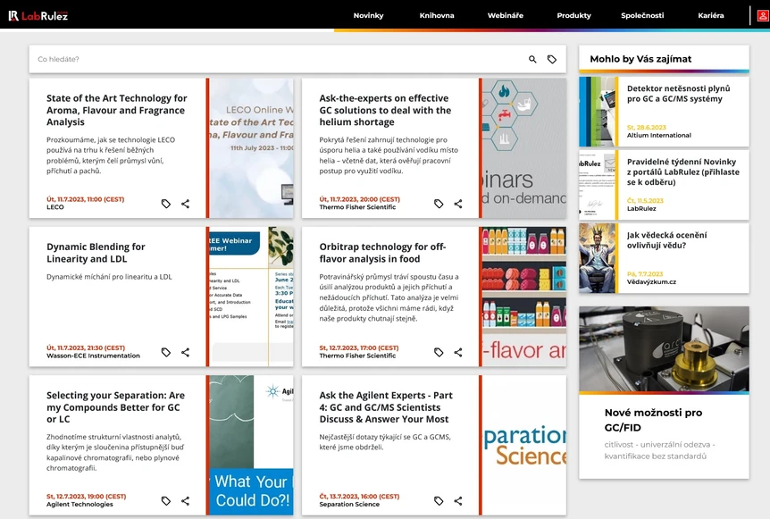
Task: Open 'Ask the Agilent Experts - Part 4' title
Action: point(386,407)
